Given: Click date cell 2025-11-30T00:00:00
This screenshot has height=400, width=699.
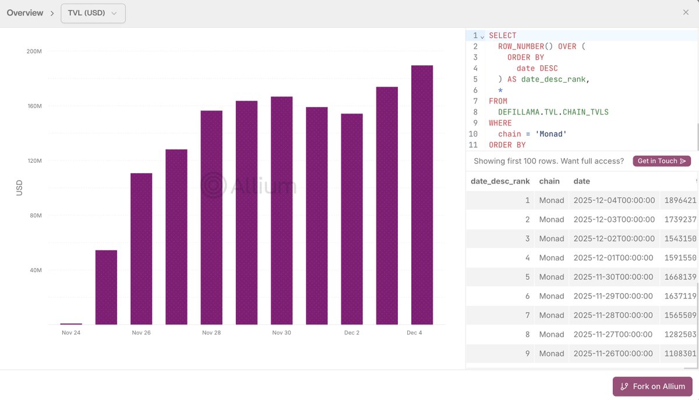Looking at the screenshot, I should 614,277.
